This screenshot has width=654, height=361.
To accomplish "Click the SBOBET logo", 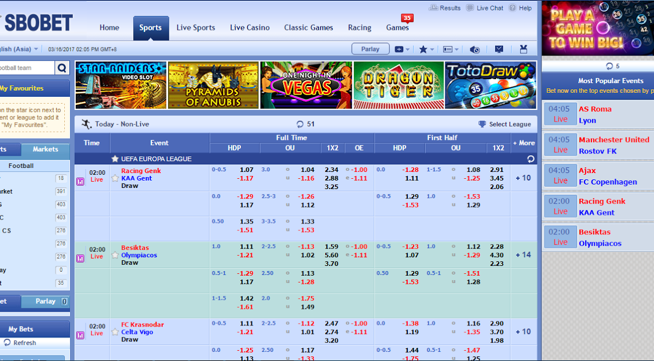I will click(37, 23).
